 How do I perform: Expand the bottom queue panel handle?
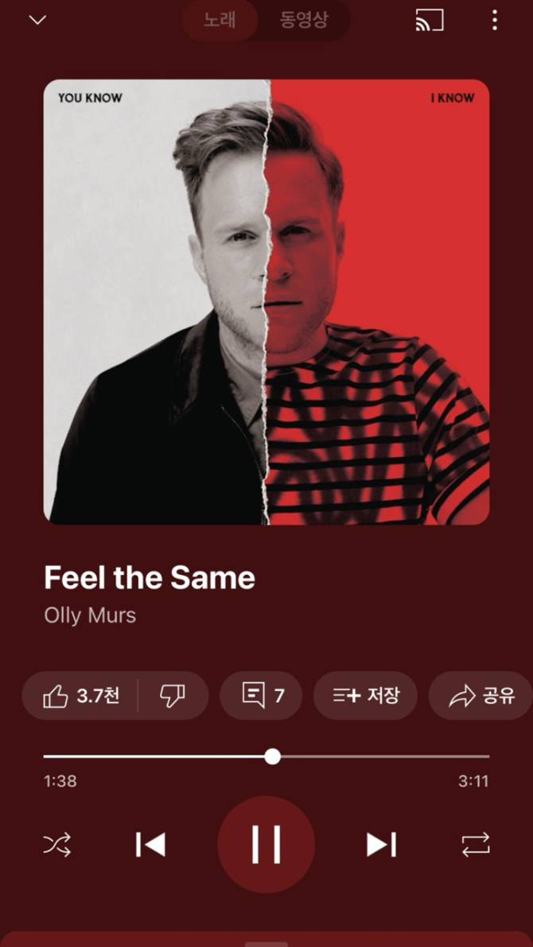pyautogui.click(x=266, y=943)
